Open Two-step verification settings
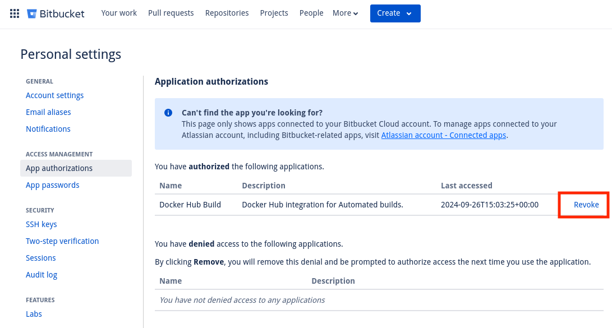The height and width of the screenshot is (328, 612). coord(62,241)
